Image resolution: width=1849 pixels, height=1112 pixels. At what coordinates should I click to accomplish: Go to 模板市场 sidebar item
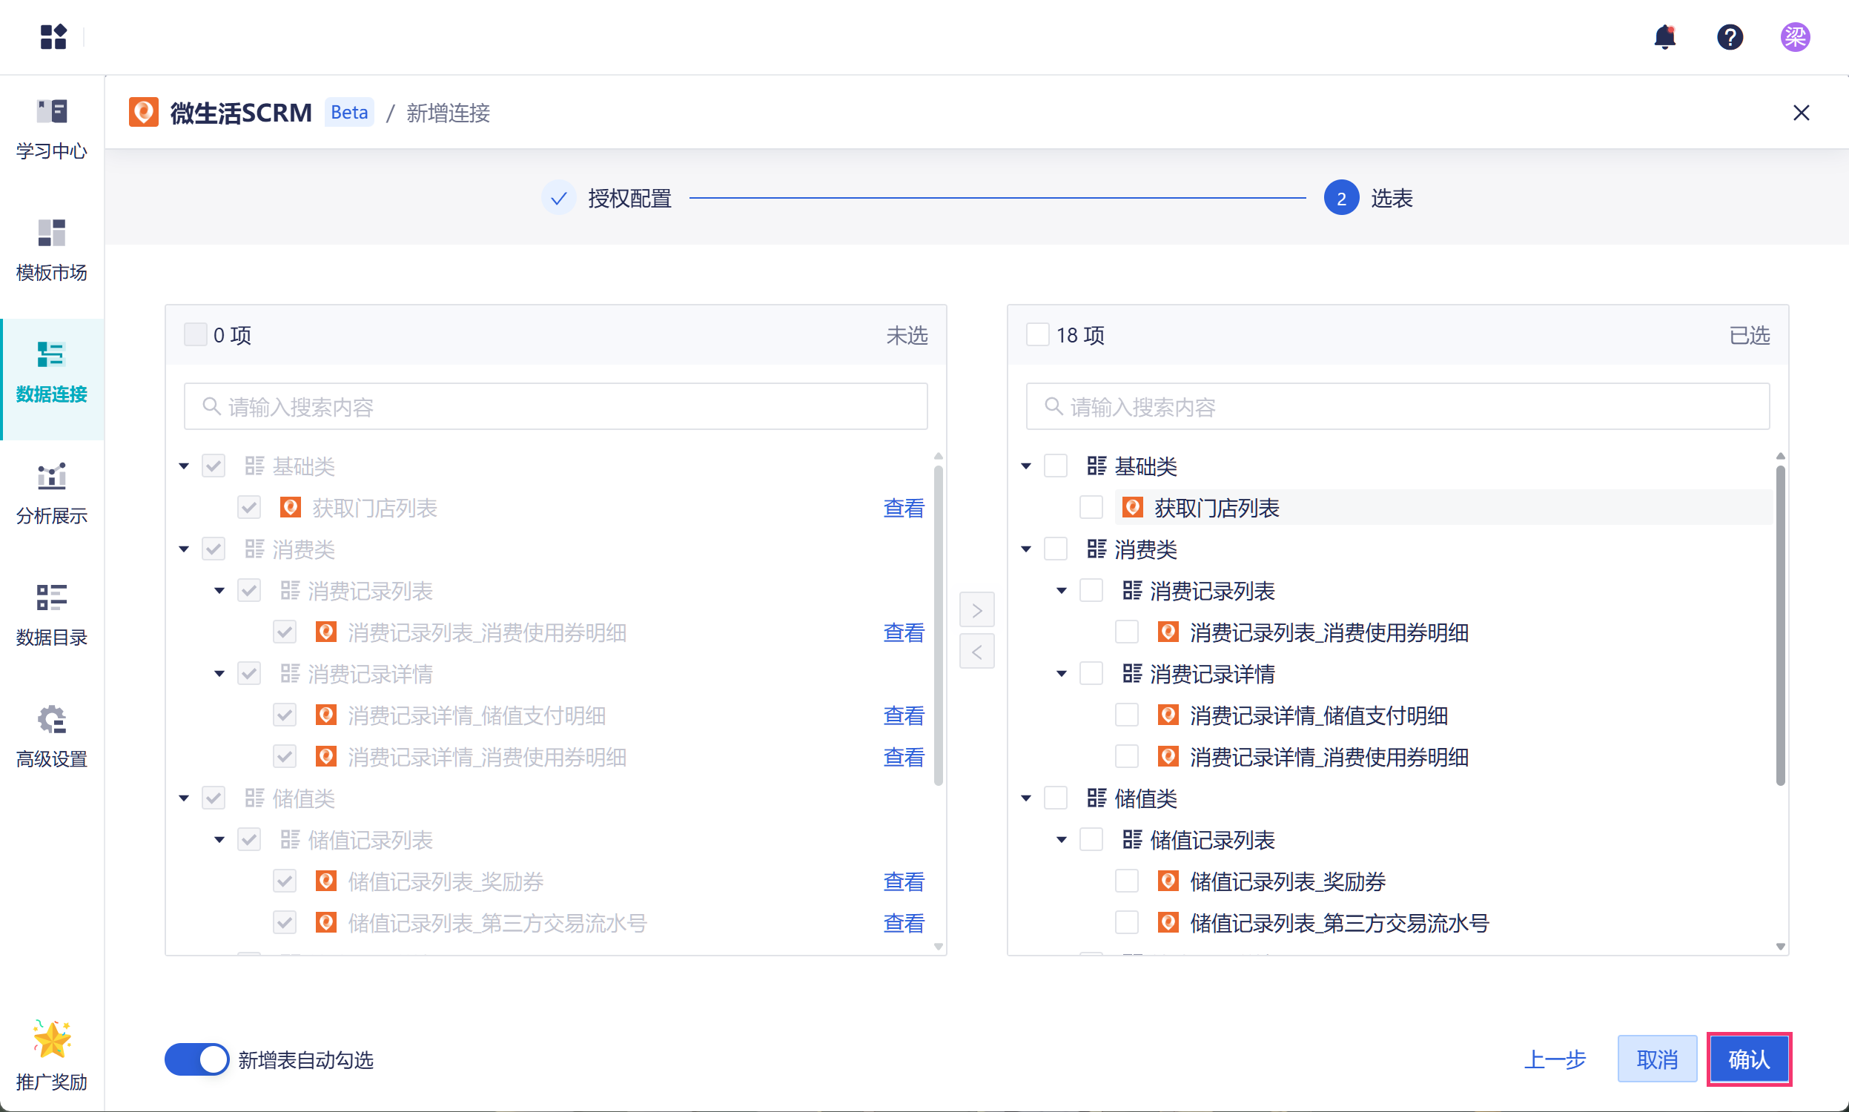click(x=52, y=251)
